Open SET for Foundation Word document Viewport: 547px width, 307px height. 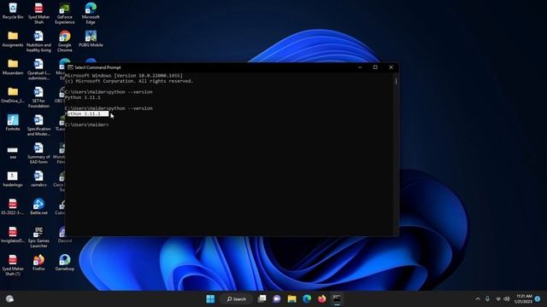point(38,97)
